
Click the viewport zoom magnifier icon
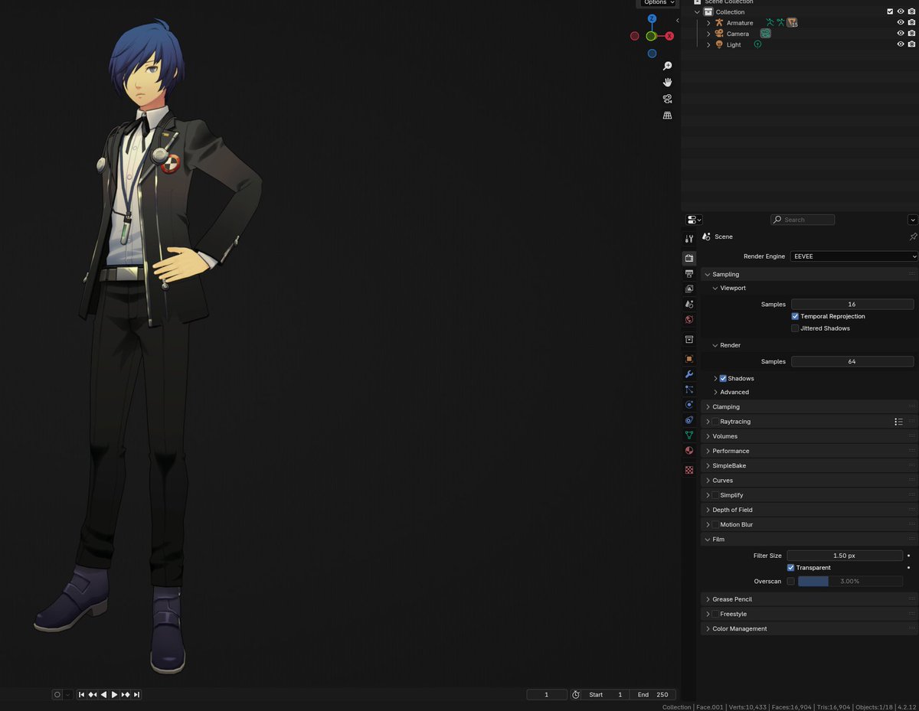point(667,67)
